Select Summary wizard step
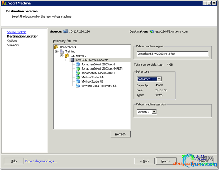The image size is (219, 170). click(x=13, y=45)
